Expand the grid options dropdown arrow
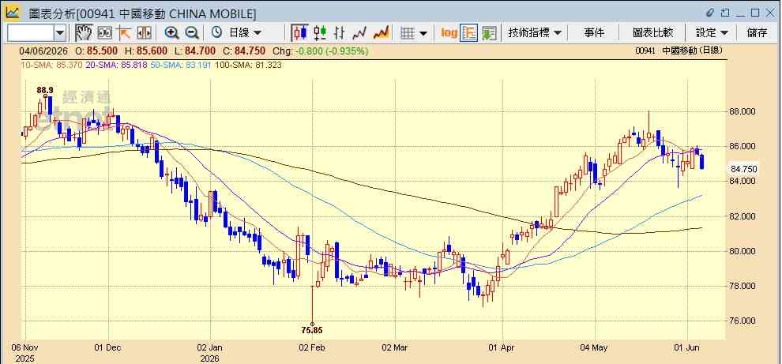The width and height of the screenshot is (782, 364). [x=423, y=33]
